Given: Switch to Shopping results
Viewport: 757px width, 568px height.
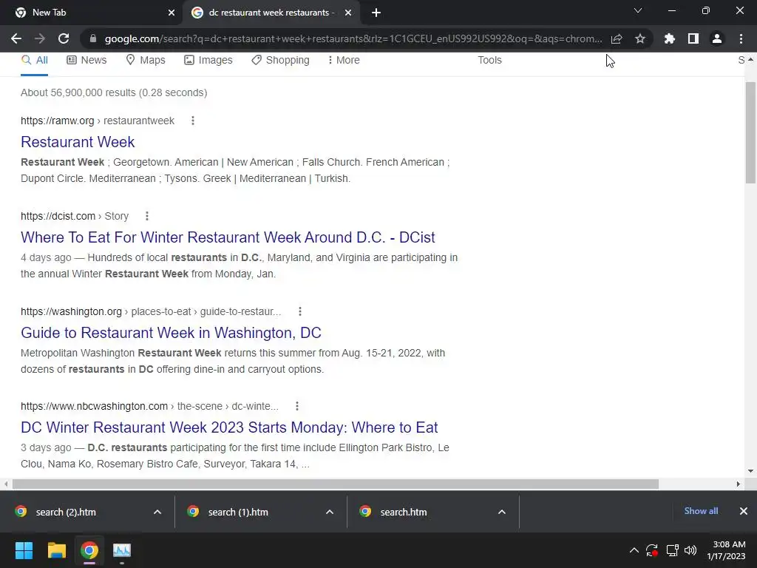Looking at the screenshot, I should point(280,60).
